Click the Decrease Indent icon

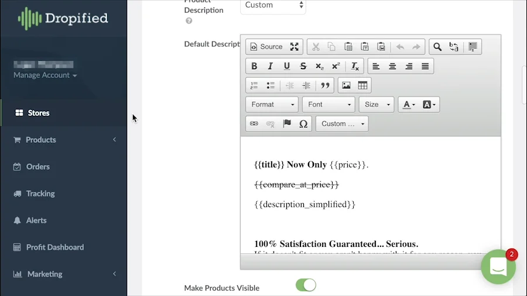pyautogui.click(x=289, y=85)
